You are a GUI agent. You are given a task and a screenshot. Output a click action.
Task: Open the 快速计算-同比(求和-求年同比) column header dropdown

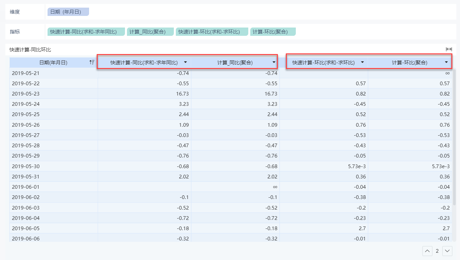click(185, 62)
